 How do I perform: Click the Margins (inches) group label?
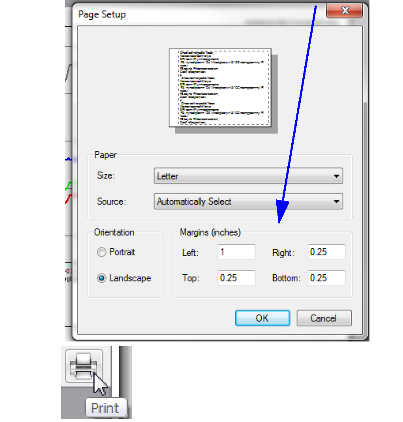tap(210, 233)
